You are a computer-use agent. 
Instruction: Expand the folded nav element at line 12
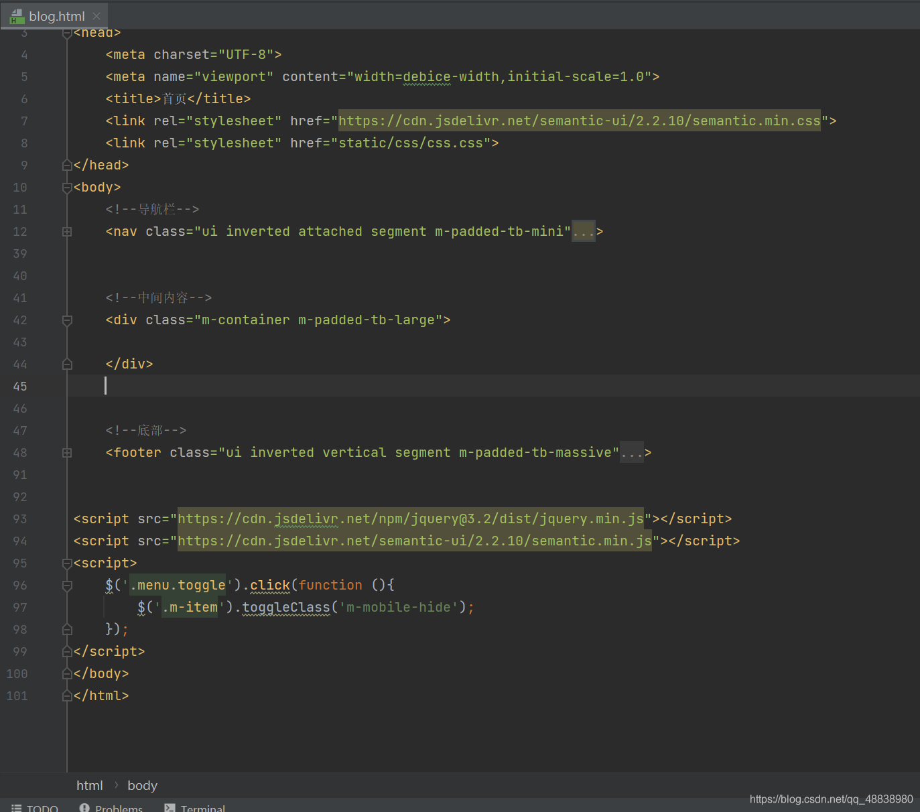67,232
